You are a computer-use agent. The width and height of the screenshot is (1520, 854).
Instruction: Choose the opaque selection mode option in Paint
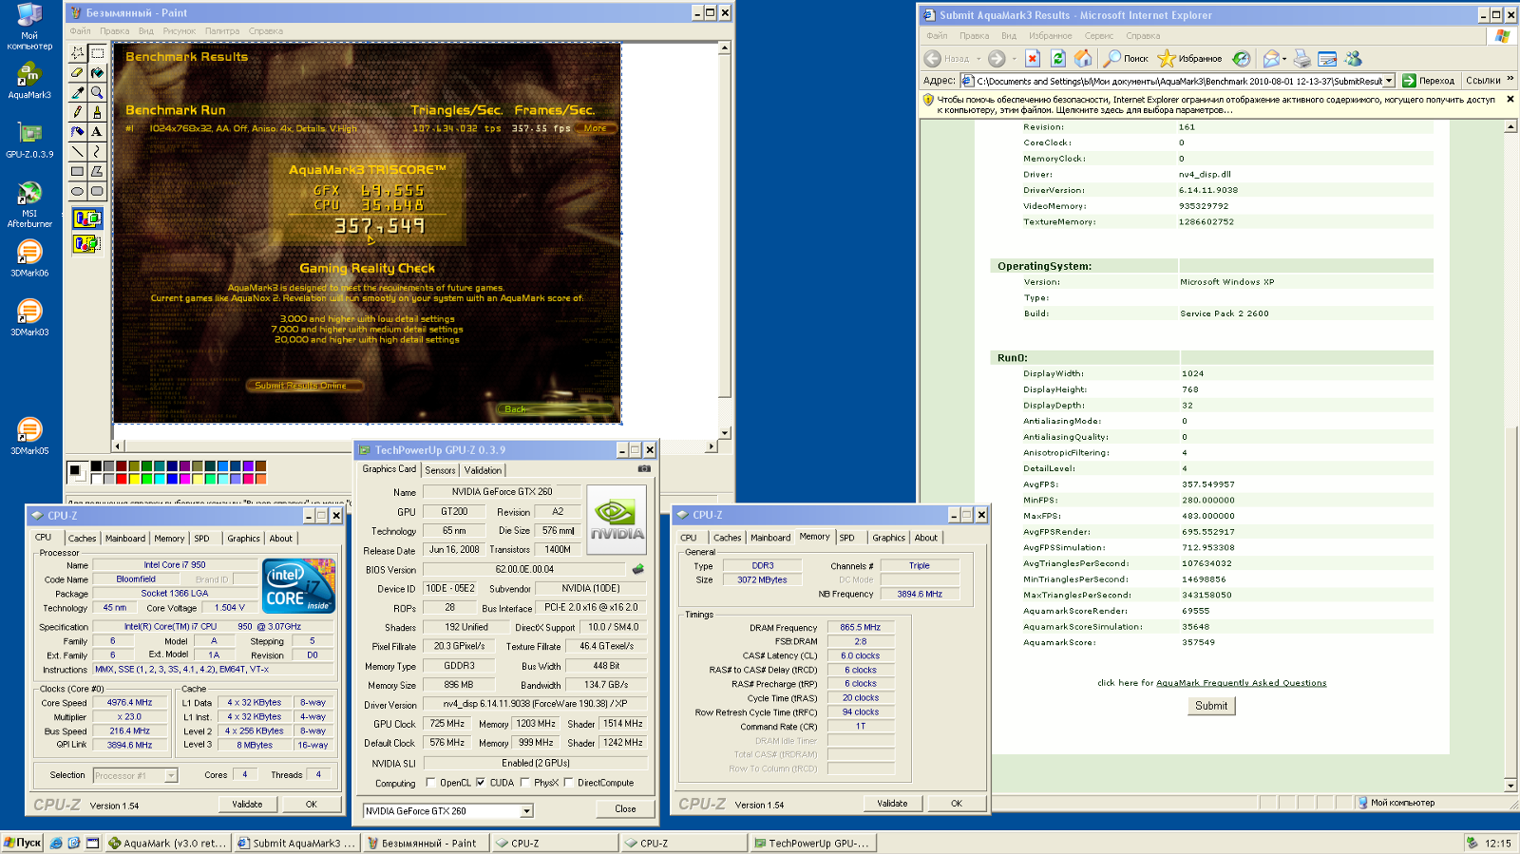point(87,219)
